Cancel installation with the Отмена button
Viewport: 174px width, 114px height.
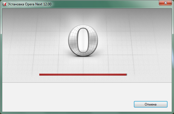click(x=151, y=104)
